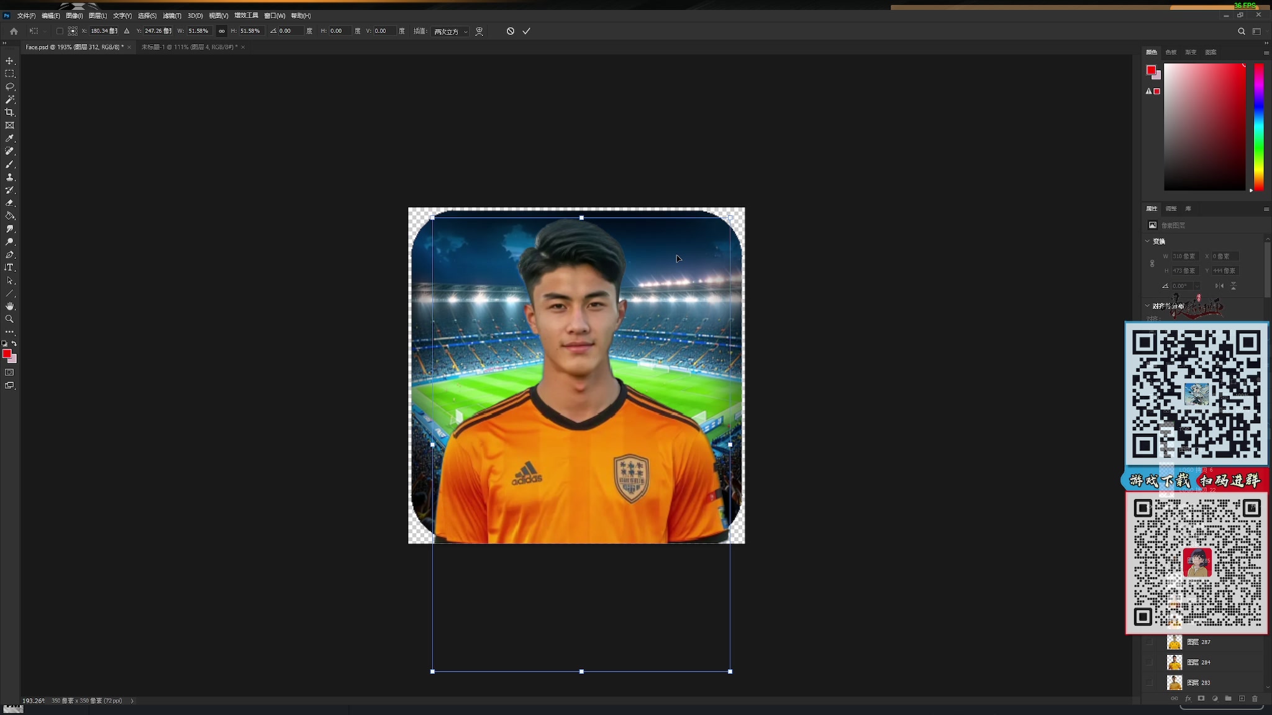Change screen mode icon in toolbar
This screenshot has width=1272, height=715.
(9, 385)
